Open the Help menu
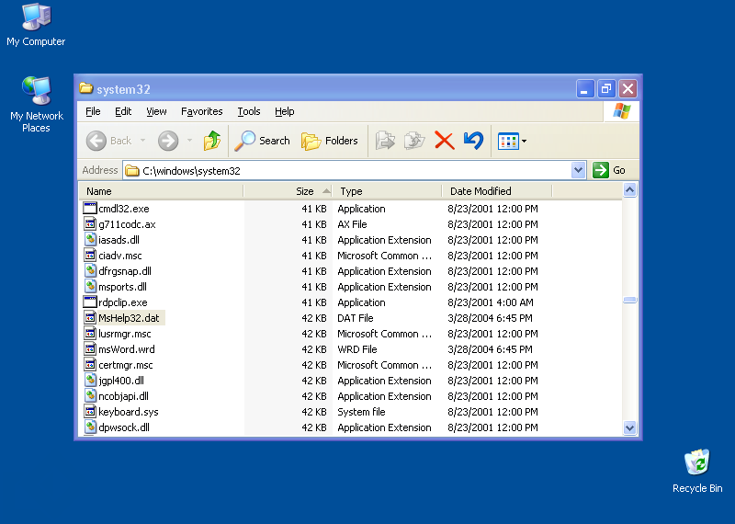735x524 pixels. (284, 111)
